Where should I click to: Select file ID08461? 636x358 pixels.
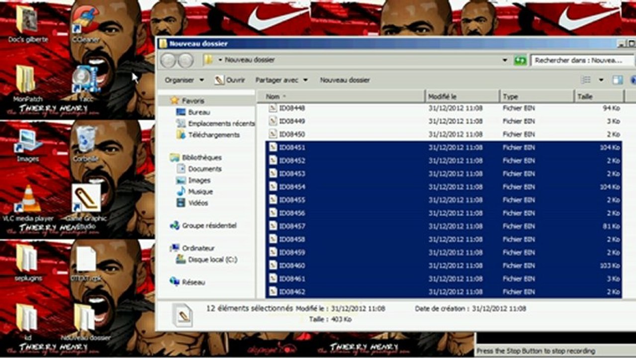pyautogui.click(x=444, y=278)
